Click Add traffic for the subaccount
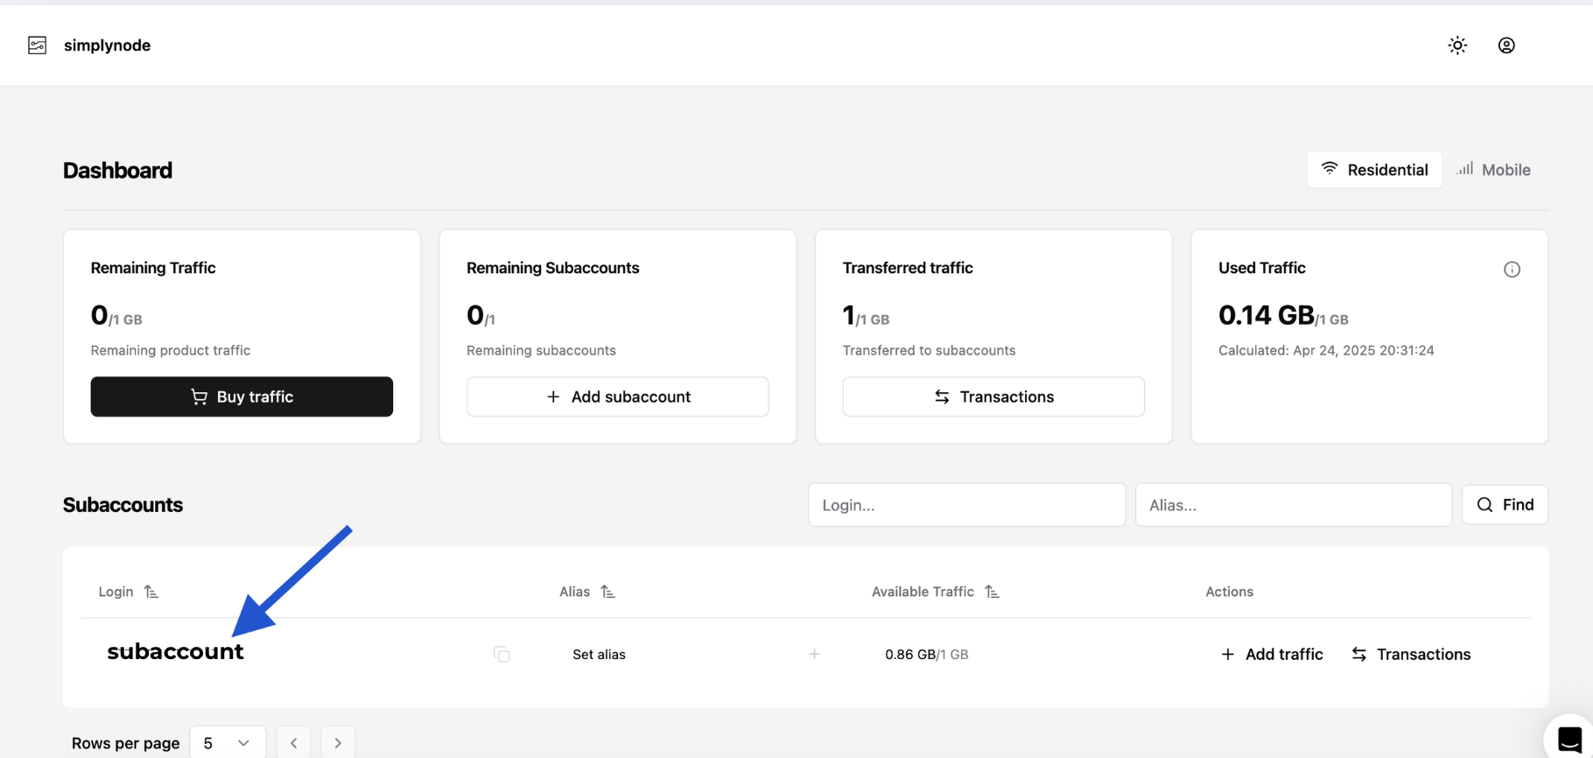 (1272, 654)
